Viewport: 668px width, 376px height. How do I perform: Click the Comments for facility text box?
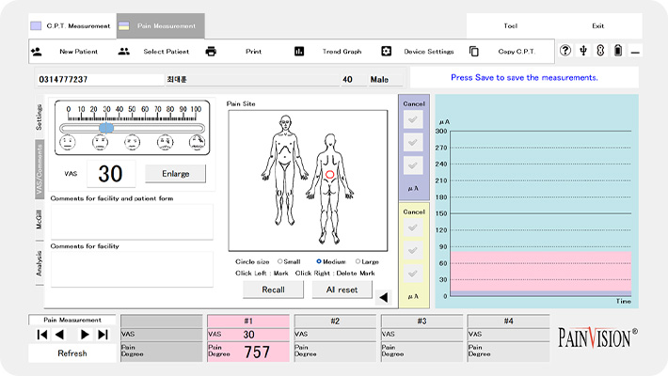tap(132, 269)
